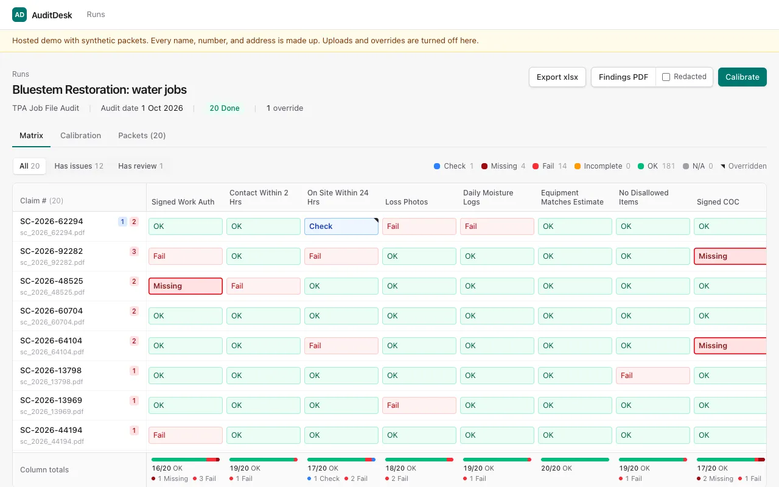Click the red 2 badge on SC-2026-48525
Viewport: 779px width, 487px height.
coord(134,281)
